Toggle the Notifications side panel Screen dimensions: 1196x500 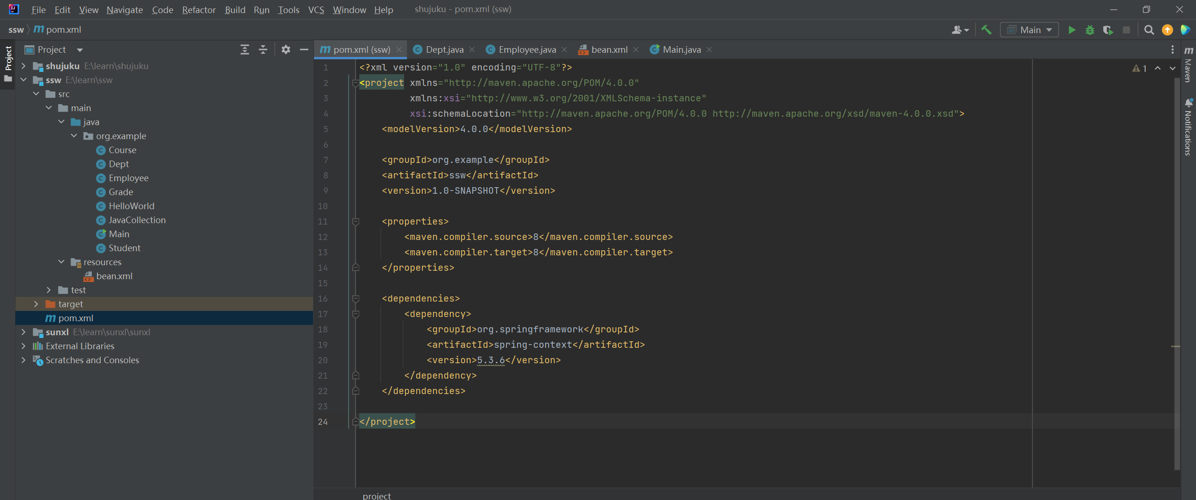pyautogui.click(x=1188, y=127)
